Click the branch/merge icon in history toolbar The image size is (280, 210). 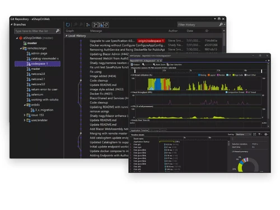pyautogui.click(x=88, y=25)
